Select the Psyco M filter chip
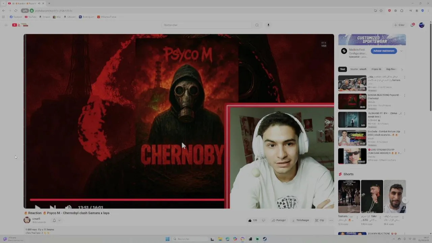This screenshot has height=243, width=432. 376,69
